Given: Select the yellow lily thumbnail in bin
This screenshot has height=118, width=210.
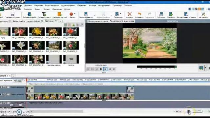Looking at the screenshot, I should (x=37, y=32).
